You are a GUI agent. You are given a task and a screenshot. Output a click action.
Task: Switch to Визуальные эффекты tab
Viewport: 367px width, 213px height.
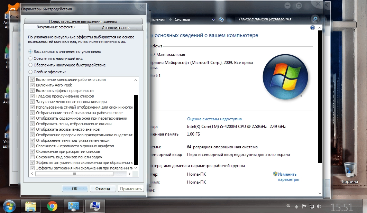pos(56,27)
